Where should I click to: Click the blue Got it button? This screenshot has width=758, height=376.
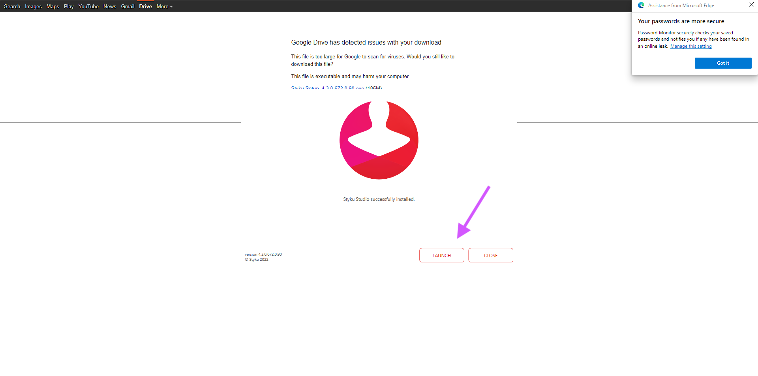point(723,63)
